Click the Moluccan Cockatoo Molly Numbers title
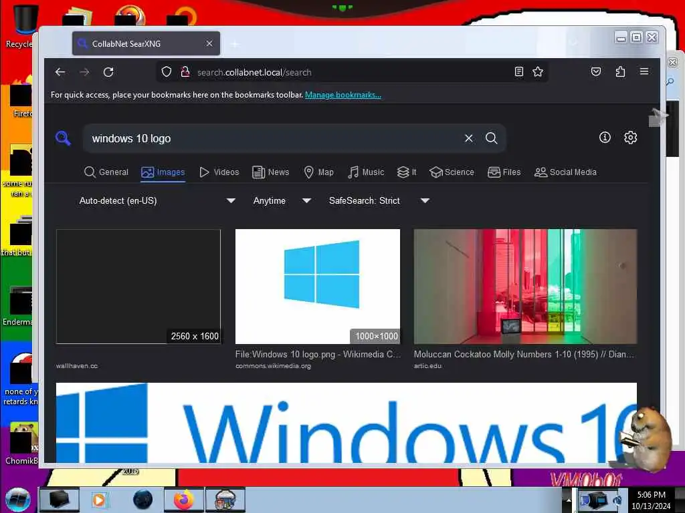The height and width of the screenshot is (513, 685). 524,354
